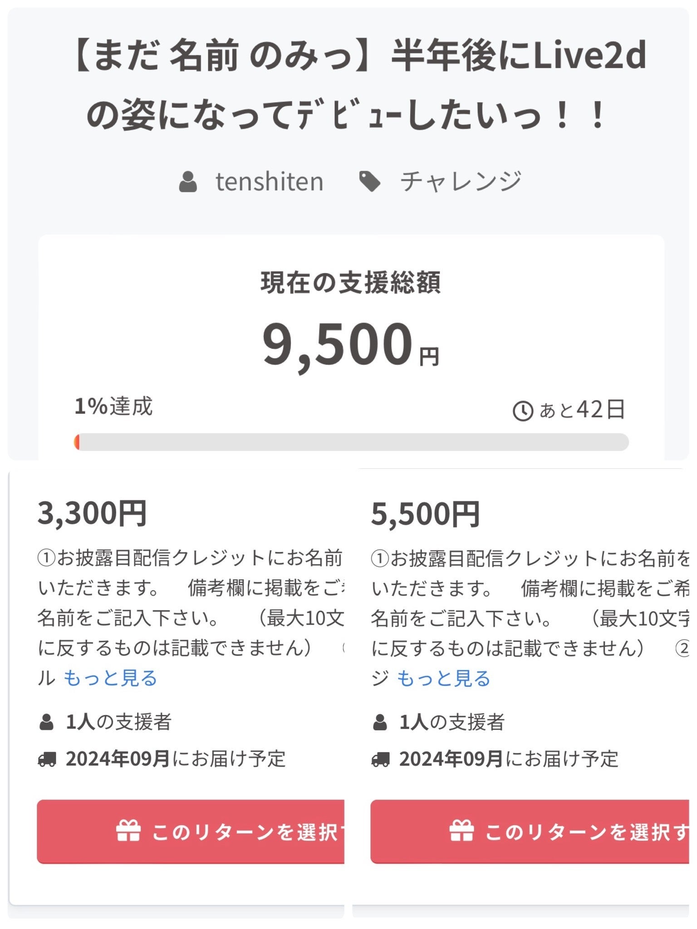Open the チャレンジ category tag
Viewport: 697px width, 929px height.
point(461,181)
